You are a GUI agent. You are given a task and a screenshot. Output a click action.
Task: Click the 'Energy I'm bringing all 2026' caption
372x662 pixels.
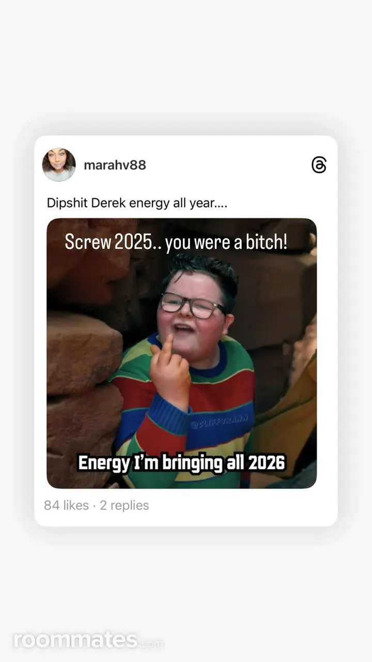point(181,462)
